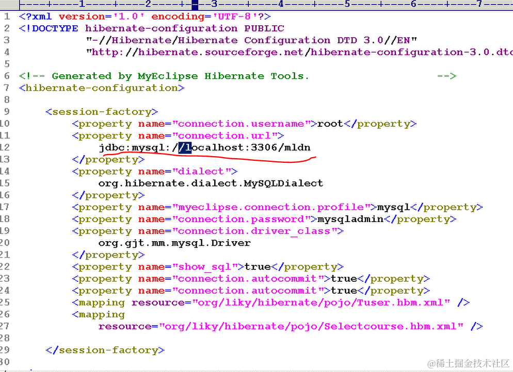Click the show_sql attribute value
Image resolution: width=513 pixels, height=372 pixels.
click(204, 267)
